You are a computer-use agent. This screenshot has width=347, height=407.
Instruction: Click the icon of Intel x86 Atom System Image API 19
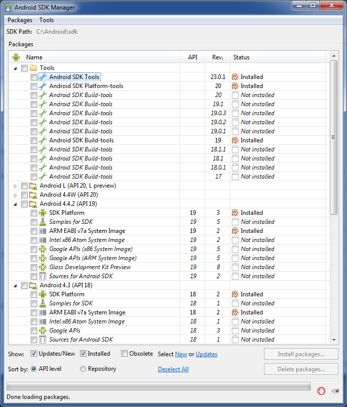coord(43,240)
